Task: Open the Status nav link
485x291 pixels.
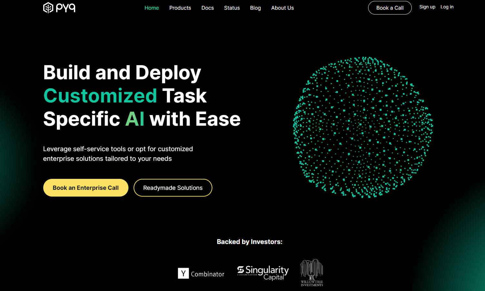Action: (x=232, y=8)
